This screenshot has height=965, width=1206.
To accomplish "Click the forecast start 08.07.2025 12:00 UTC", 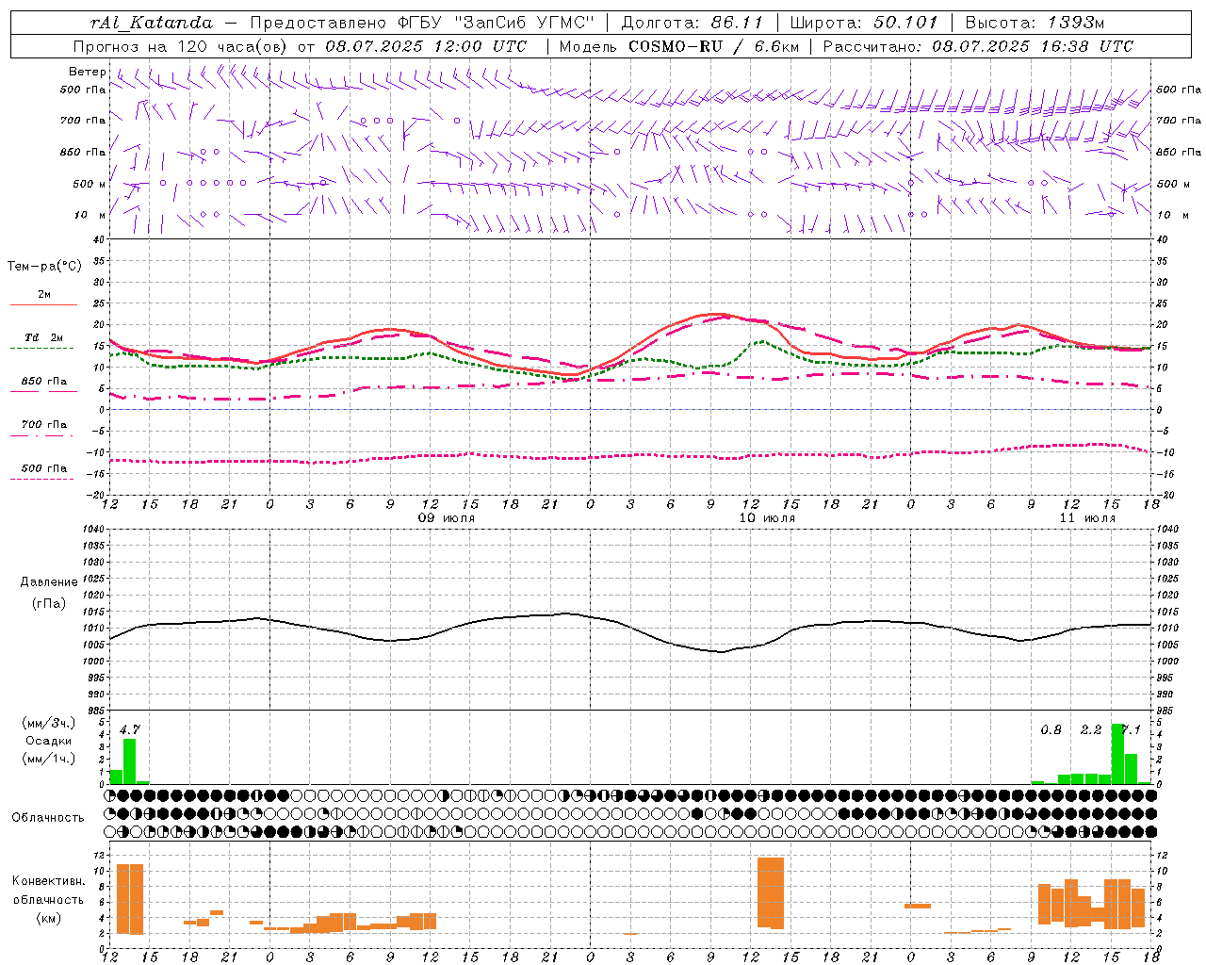I will [427, 46].
